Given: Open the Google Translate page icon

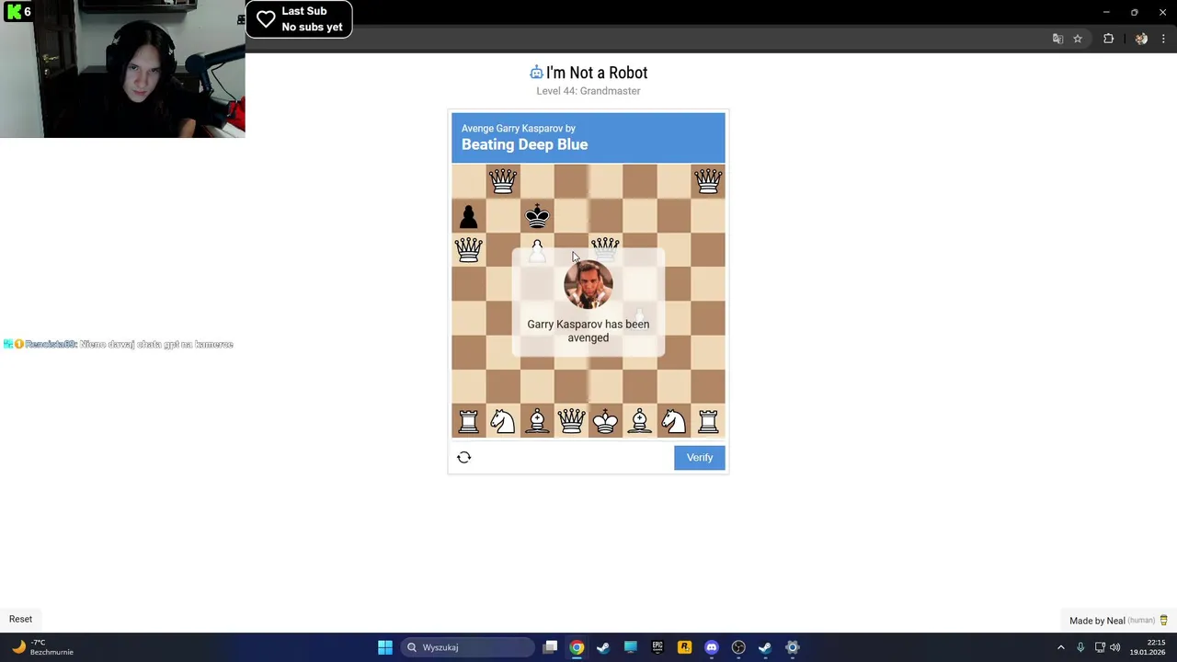Looking at the screenshot, I should (1057, 39).
